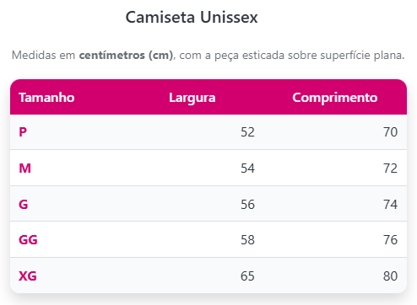
Task: Click length value 72 for size M
Action: 390,168
